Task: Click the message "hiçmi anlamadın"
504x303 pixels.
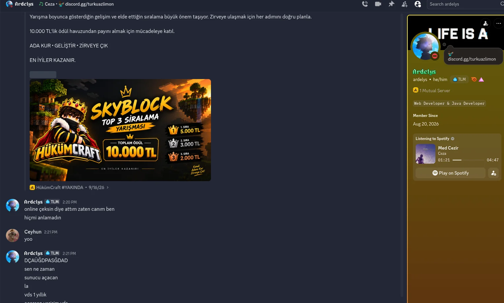Action: click(43, 218)
